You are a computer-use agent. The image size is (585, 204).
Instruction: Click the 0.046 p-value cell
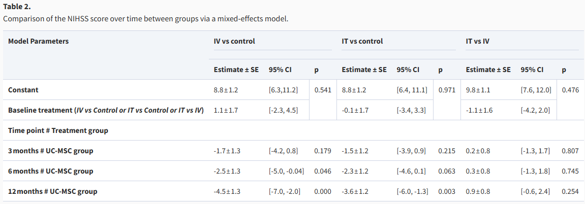click(323, 171)
